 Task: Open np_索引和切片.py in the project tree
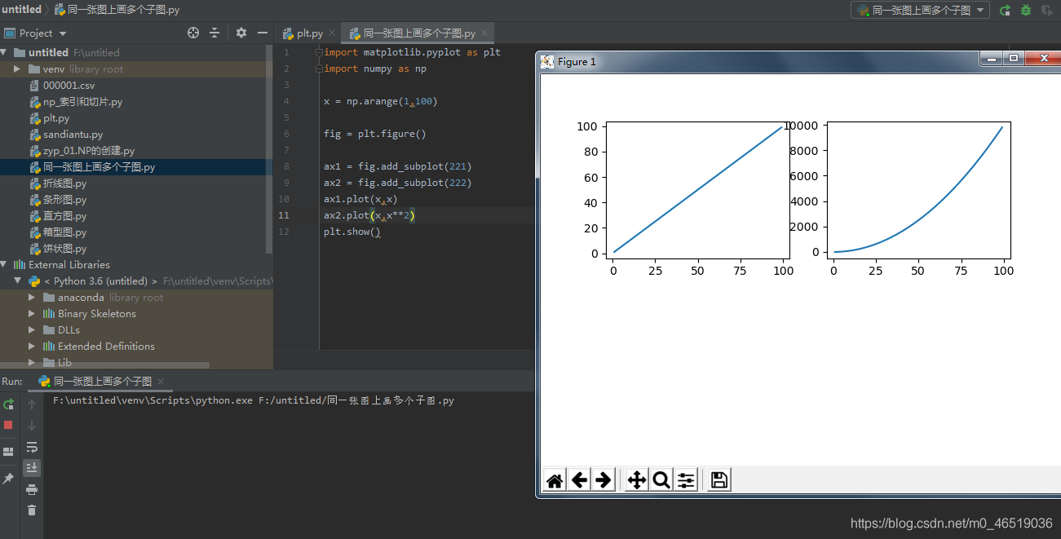coord(82,101)
